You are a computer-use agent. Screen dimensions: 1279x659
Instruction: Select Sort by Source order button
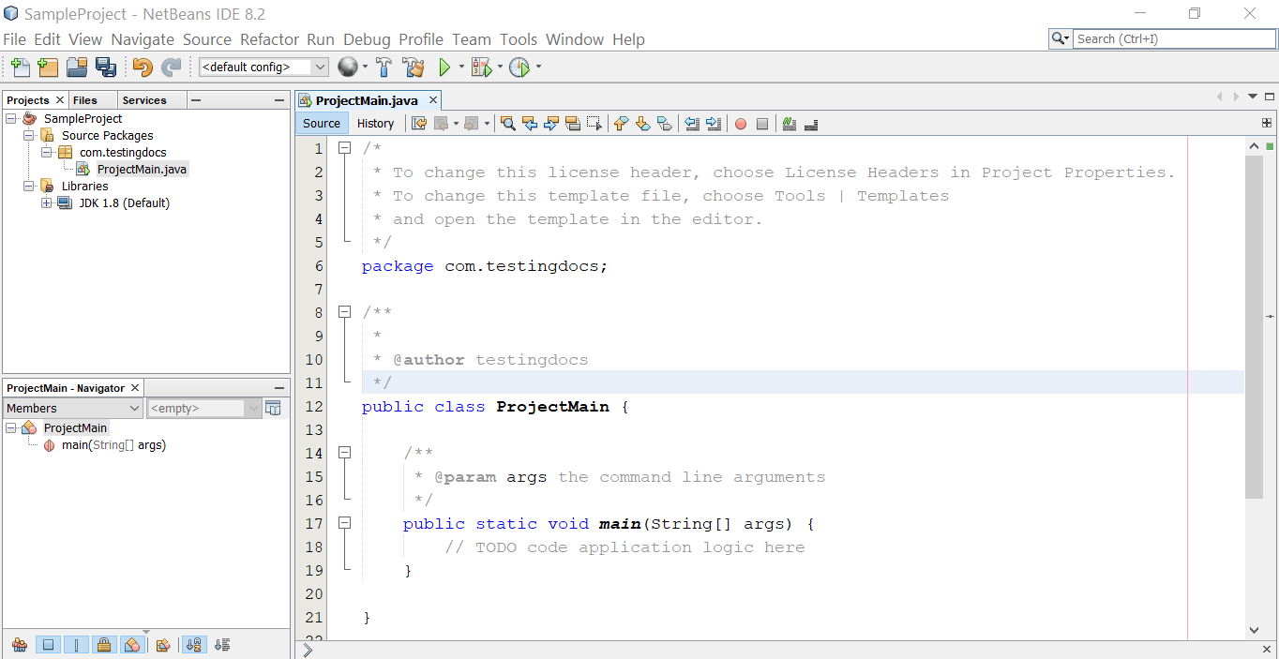pyautogui.click(x=222, y=645)
